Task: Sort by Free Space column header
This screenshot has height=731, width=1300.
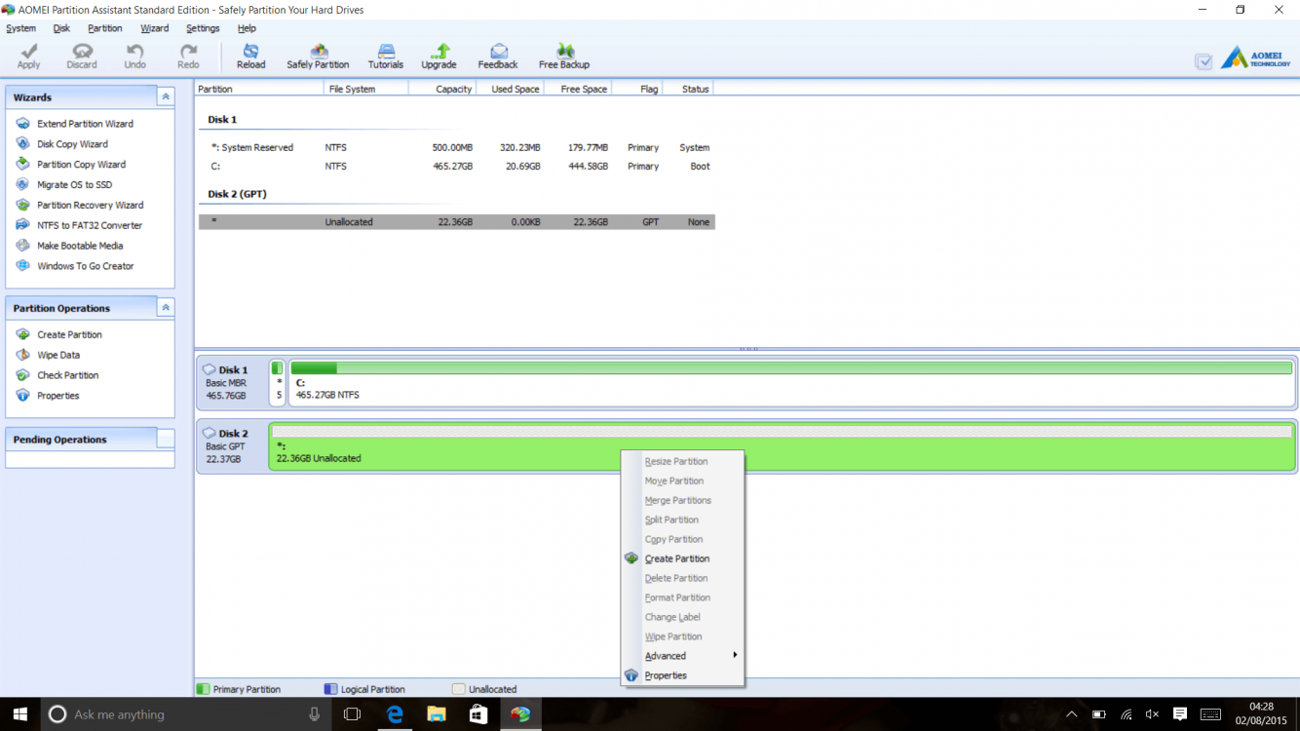Action: tap(576, 89)
